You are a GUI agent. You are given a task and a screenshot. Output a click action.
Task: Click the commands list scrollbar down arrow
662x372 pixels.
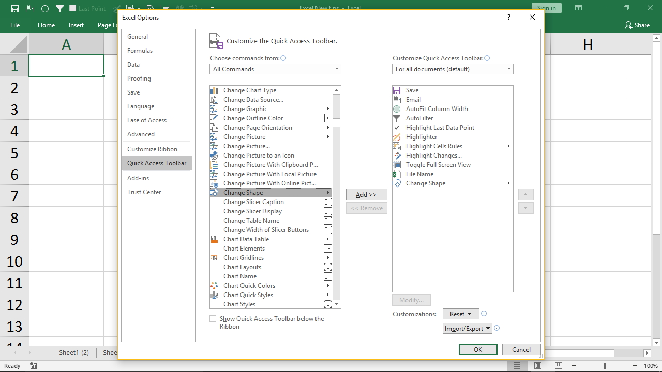tap(337, 304)
